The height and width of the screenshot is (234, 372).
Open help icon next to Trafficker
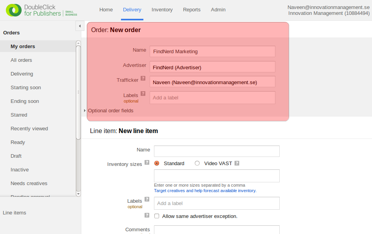pyautogui.click(x=143, y=78)
